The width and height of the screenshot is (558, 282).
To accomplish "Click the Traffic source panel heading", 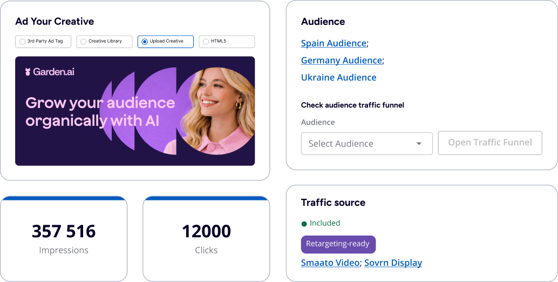I will pyautogui.click(x=333, y=203).
